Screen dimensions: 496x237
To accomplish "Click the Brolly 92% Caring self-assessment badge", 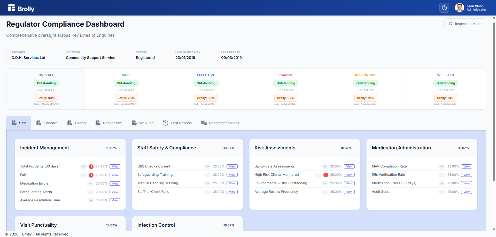I will tap(286, 98).
